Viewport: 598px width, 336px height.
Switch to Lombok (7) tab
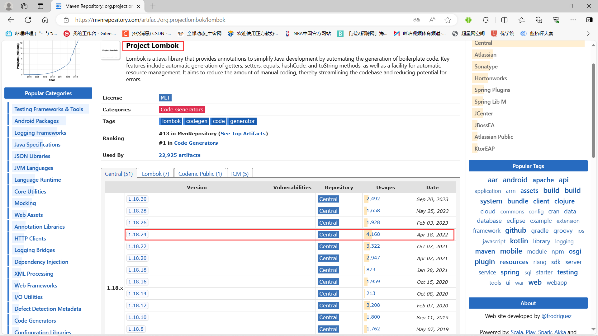[155, 174]
